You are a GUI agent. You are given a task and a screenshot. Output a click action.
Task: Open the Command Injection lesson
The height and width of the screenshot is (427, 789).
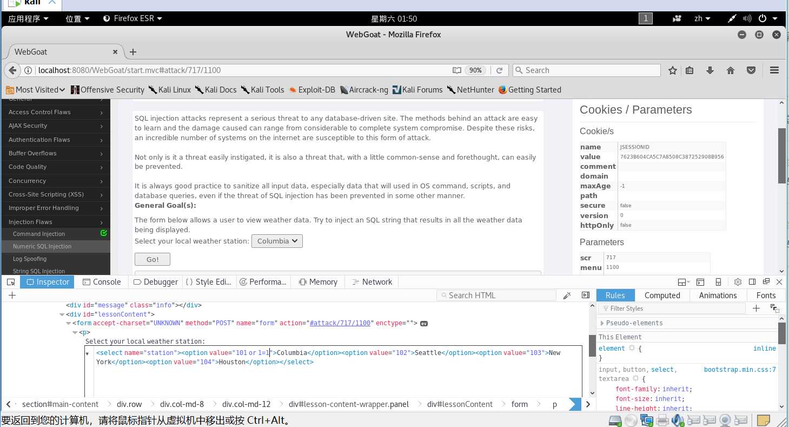point(39,234)
